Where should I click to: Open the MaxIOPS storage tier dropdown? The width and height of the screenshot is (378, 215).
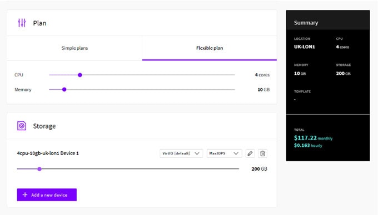224,153
